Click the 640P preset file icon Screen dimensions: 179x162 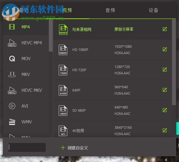(63, 90)
